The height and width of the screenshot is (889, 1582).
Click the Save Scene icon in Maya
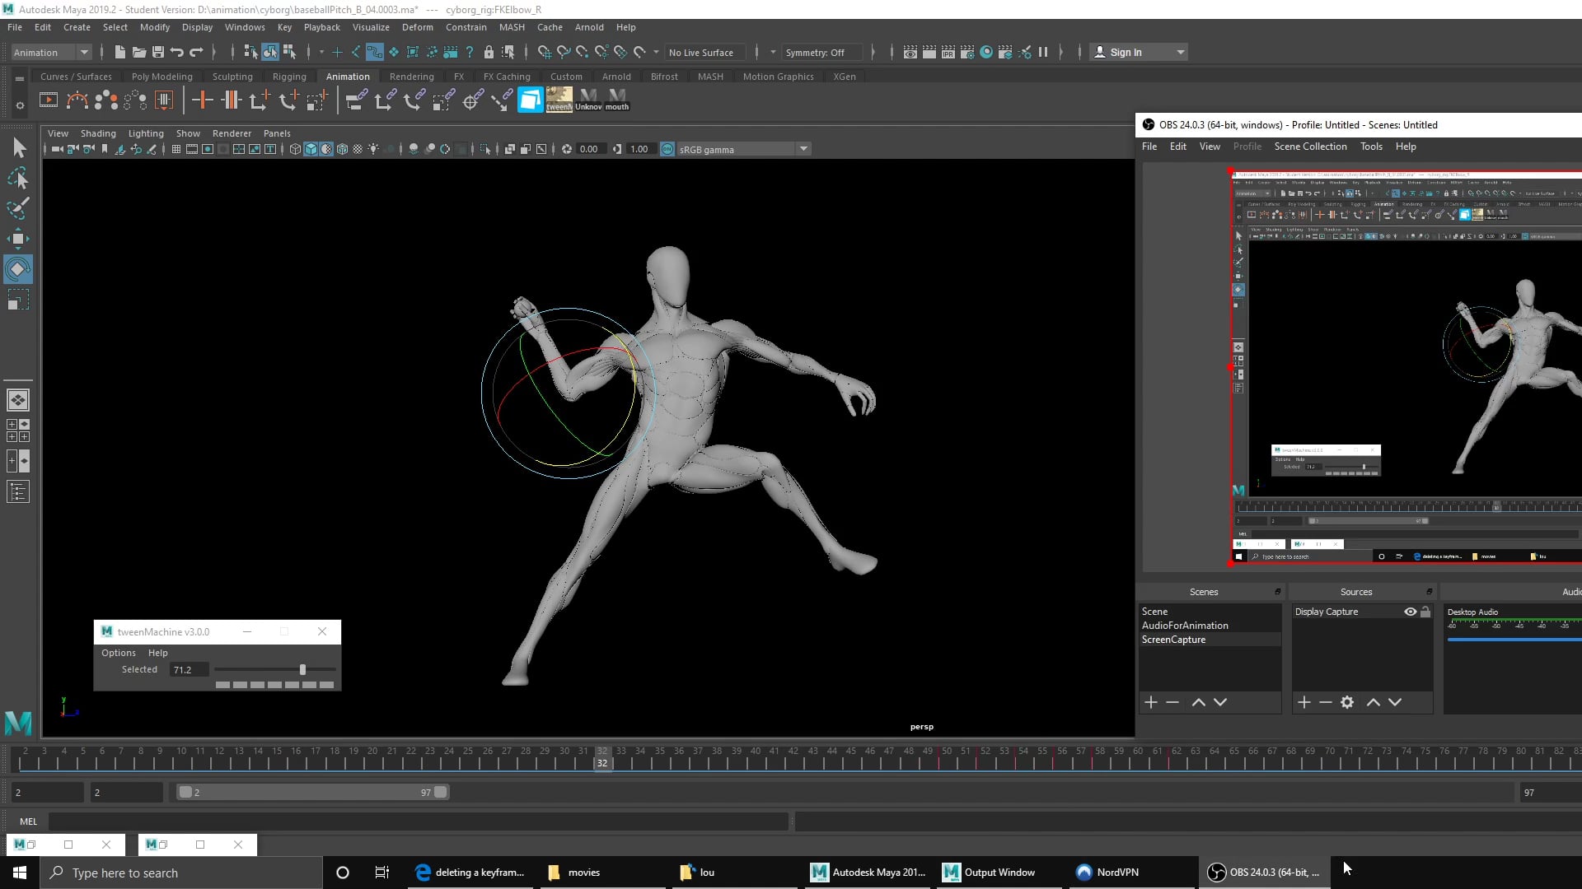(157, 52)
